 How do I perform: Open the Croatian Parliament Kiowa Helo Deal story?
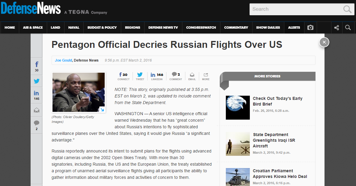280,173
